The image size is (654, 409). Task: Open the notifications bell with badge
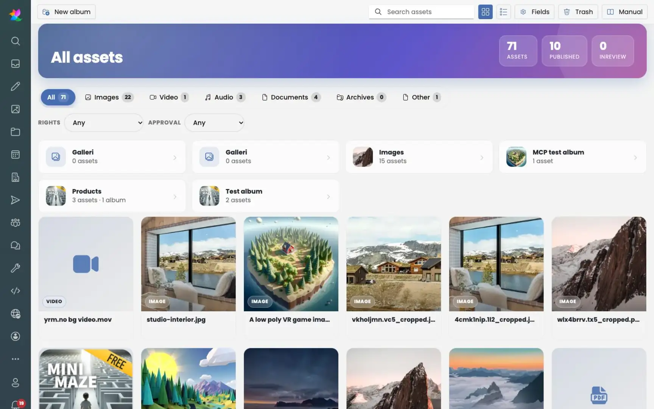click(x=16, y=404)
